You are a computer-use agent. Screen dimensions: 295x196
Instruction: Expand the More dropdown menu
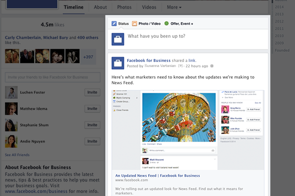pos(174,7)
